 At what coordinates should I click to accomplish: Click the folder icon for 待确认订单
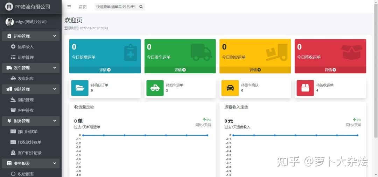pos(80,88)
